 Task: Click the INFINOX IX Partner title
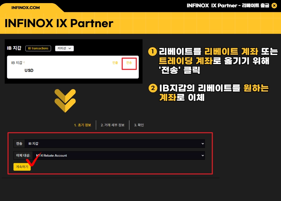(x=59, y=23)
